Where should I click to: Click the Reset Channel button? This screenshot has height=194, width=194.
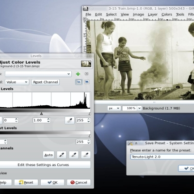pyautogui.click(x=46, y=82)
